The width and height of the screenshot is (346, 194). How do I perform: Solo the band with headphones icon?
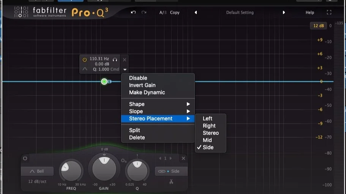115,59
